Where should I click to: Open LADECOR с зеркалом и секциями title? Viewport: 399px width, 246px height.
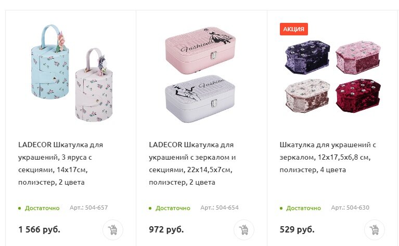tap(192, 164)
